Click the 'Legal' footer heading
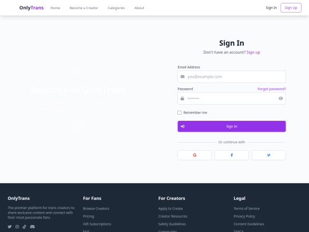The image size is (309, 232). pos(239,198)
